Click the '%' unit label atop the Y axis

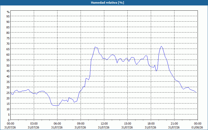coord(8,12)
